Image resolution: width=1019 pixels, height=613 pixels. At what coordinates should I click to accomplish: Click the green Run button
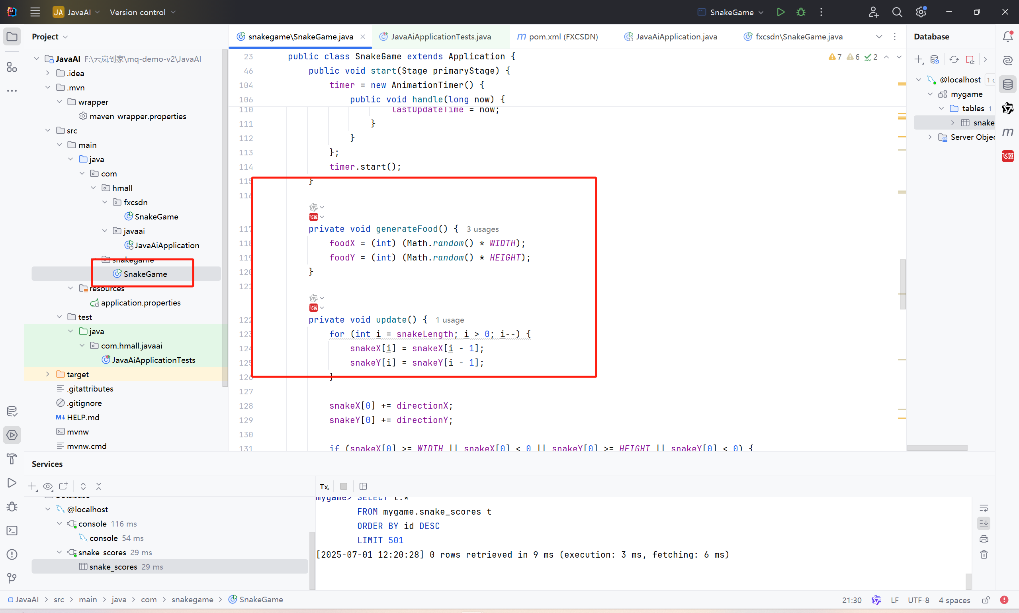[x=780, y=12]
